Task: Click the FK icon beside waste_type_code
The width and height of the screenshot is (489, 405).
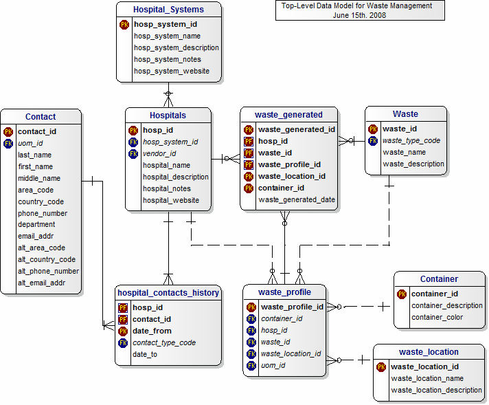Action: click(x=373, y=141)
